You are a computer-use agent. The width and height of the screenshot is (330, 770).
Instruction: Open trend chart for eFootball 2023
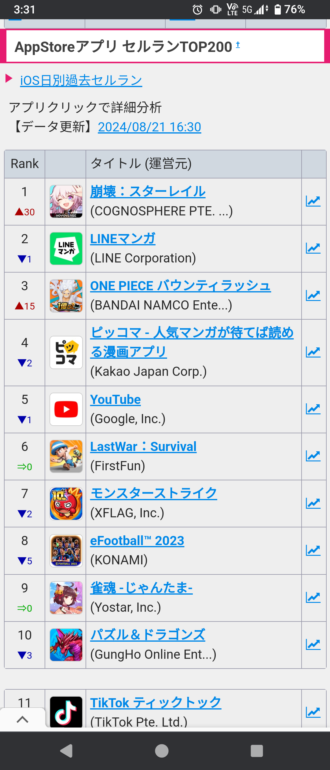(x=313, y=551)
